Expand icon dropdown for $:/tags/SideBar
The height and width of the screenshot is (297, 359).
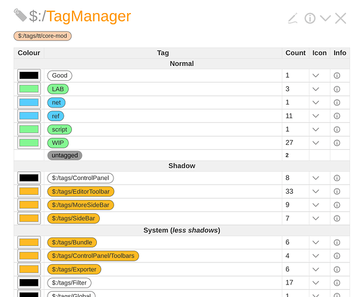coord(316,219)
